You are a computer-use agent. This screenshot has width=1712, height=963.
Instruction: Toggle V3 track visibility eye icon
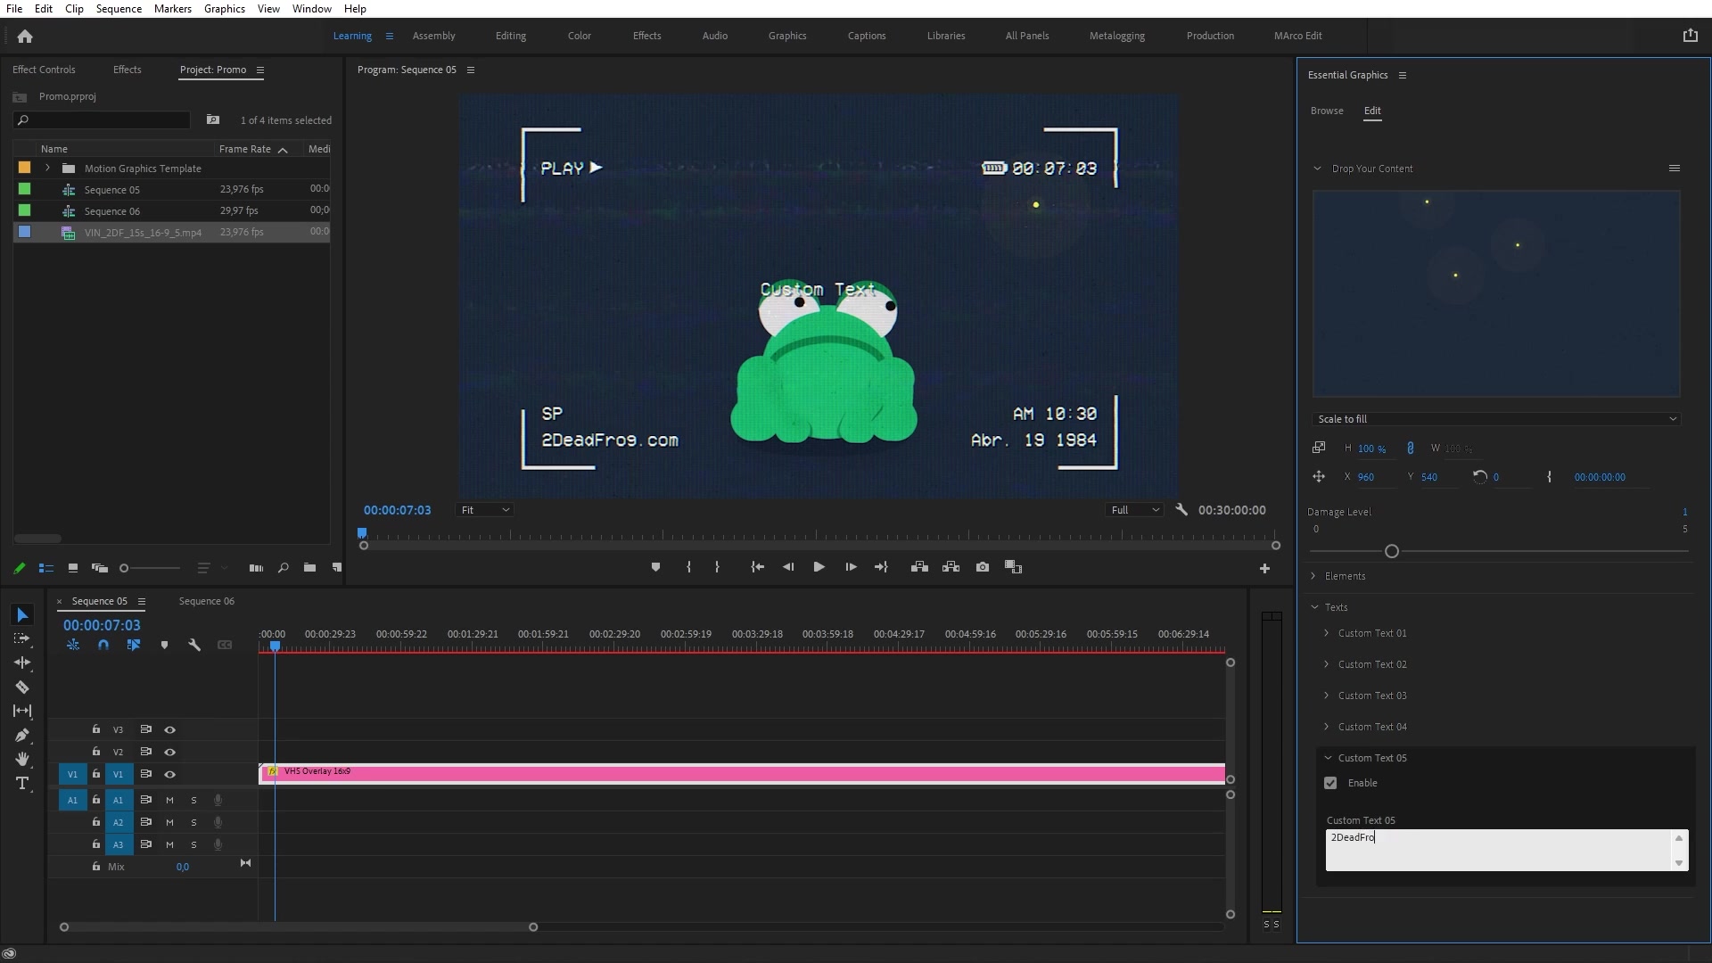coord(169,729)
